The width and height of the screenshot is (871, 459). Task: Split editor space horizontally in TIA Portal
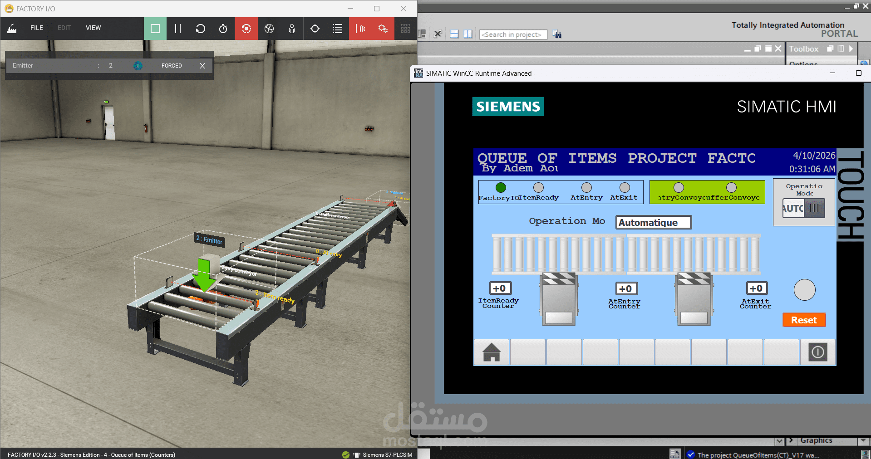(x=454, y=34)
